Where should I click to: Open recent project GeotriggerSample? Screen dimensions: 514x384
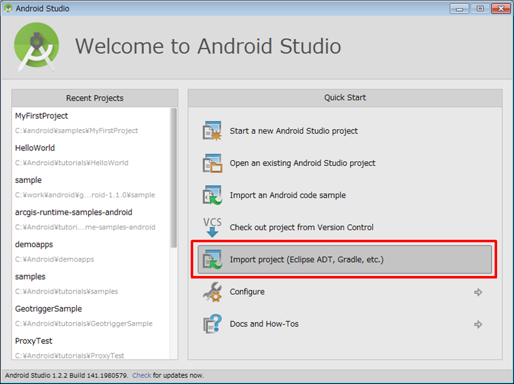tap(49, 308)
